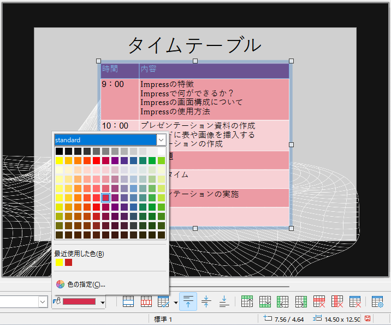Click the red document save status icon

coord(368,318)
